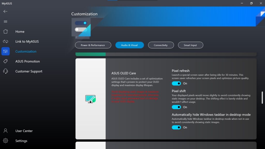
Task: Click the Customer Support headset icon
Action: tap(5, 71)
